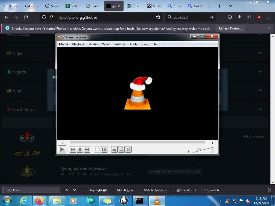Open VLC Media menu
275x206 pixels.
(x=63, y=44)
